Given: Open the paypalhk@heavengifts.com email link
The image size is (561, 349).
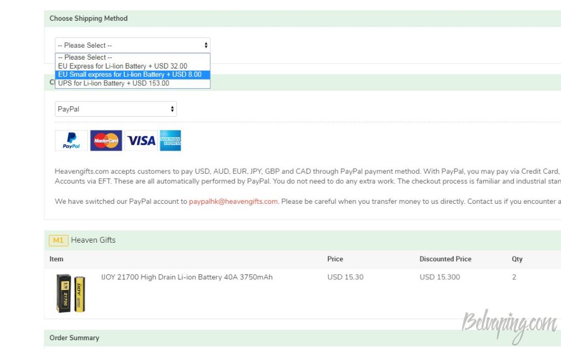Looking at the screenshot, I should pyautogui.click(x=233, y=201).
